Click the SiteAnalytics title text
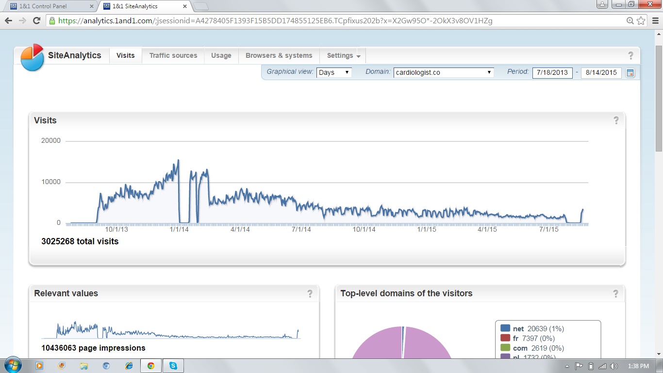 coord(75,55)
